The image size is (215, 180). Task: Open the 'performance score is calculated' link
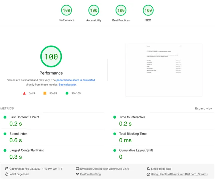(75, 80)
